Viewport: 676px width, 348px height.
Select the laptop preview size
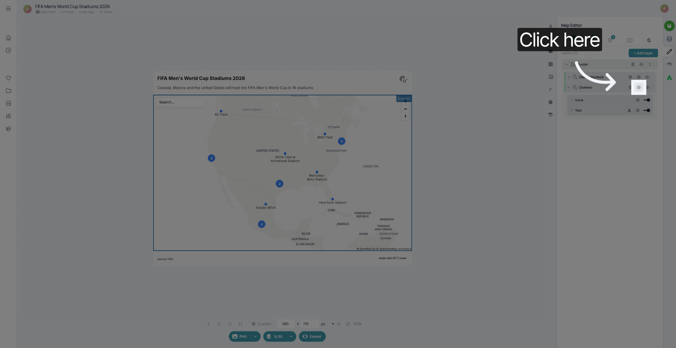point(230,324)
